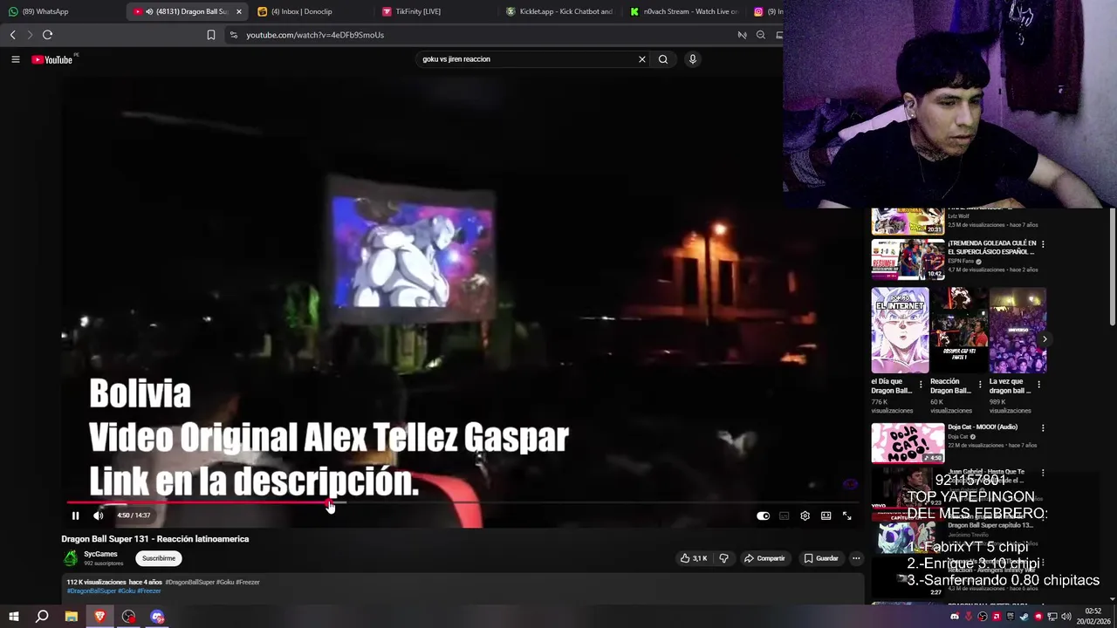Open the player settings gear

point(805,515)
